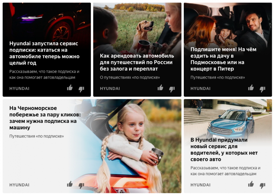
Task: Dislike the new Hyundai service for drivers card
Action: pos(262,186)
